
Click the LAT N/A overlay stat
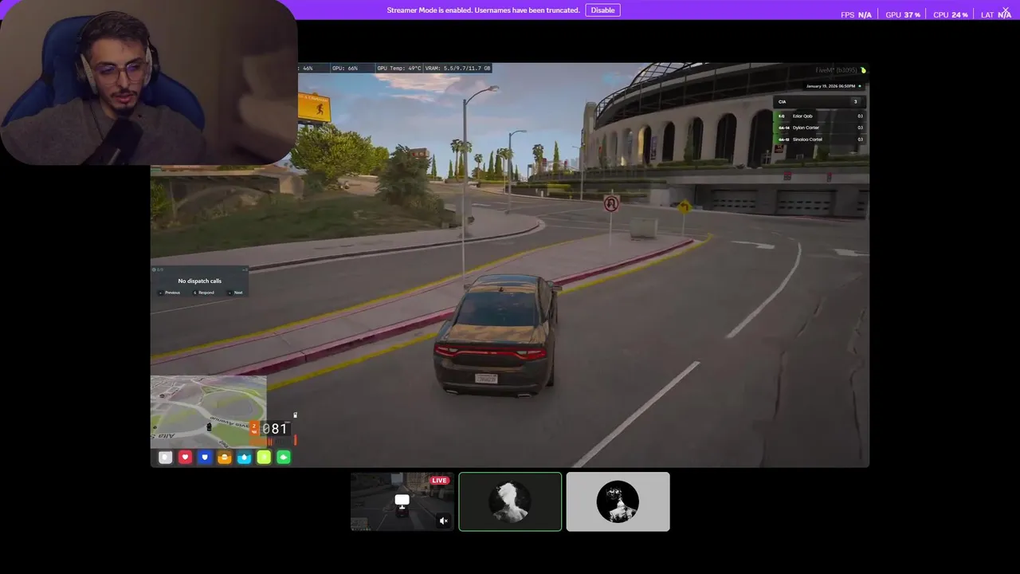tap(996, 15)
